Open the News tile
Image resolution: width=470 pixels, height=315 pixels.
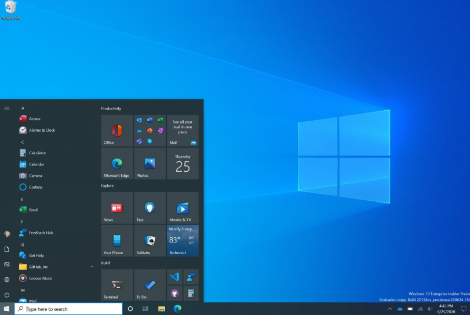click(x=117, y=208)
